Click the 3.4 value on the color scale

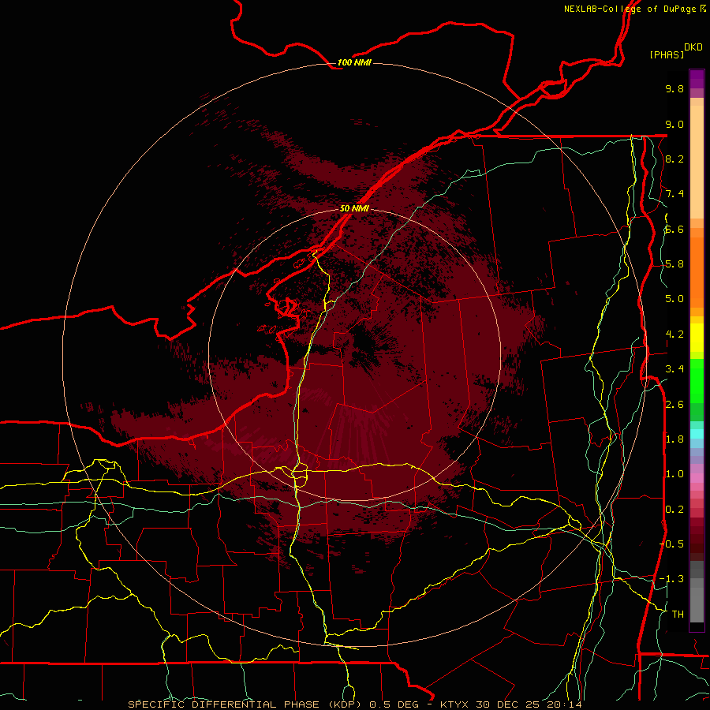[x=674, y=369]
